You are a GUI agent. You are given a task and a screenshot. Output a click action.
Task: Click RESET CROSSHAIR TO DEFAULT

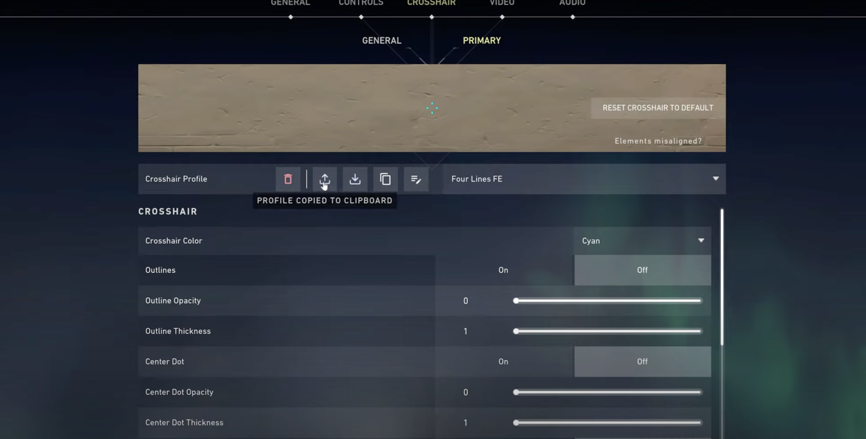[657, 107]
